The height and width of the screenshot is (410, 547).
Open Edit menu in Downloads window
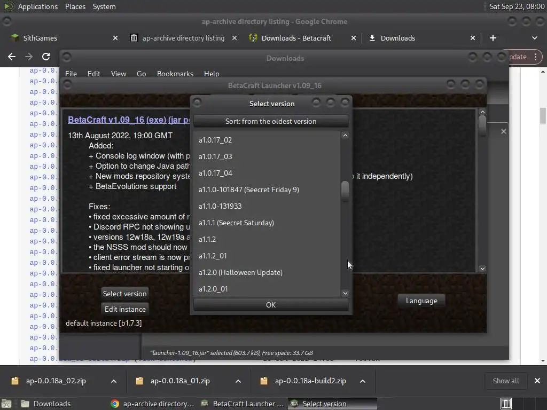pyautogui.click(x=93, y=74)
